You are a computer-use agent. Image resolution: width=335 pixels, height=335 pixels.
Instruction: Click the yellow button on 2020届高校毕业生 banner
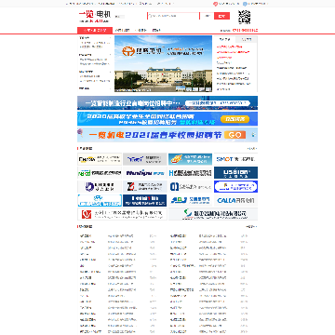(234, 119)
